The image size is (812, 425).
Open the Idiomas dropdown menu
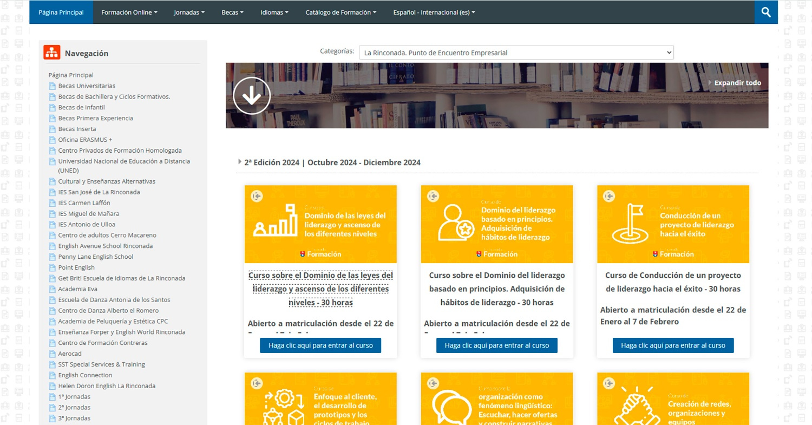[x=274, y=12]
